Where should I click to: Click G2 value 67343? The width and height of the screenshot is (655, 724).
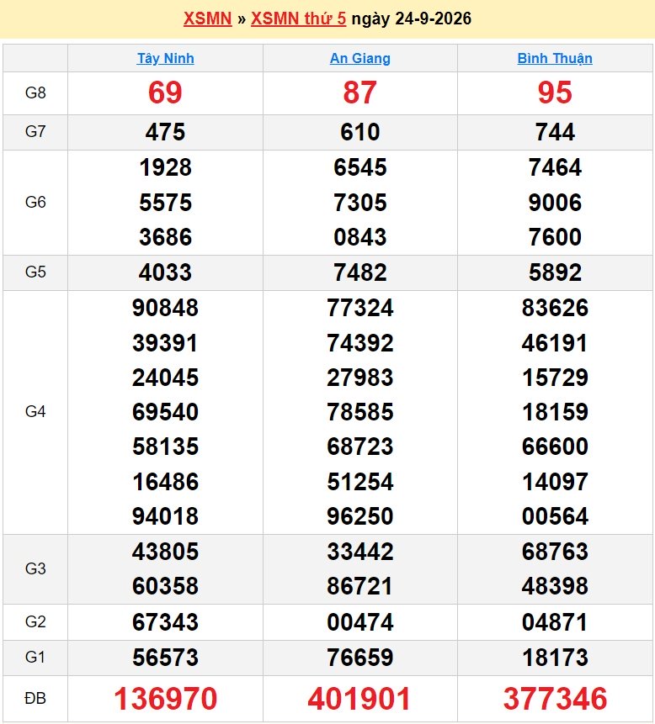click(166, 622)
